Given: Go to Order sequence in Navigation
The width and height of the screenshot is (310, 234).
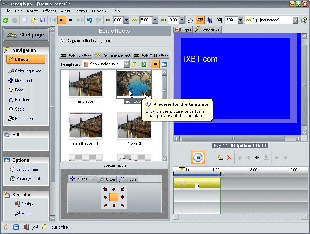Looking at the screenshot, I should click(25, 71).
